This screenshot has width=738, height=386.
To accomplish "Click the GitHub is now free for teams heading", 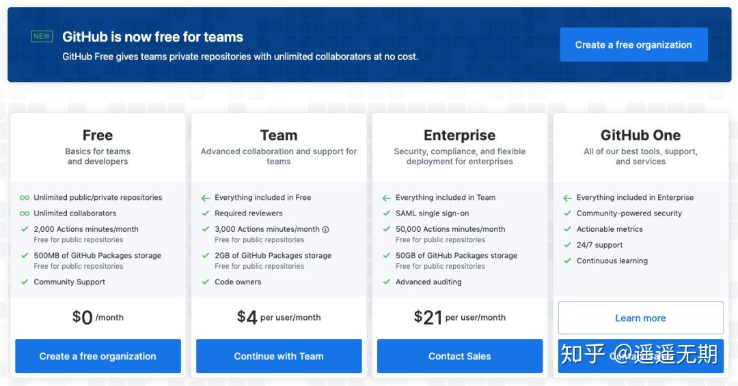I will coord(152,37).
